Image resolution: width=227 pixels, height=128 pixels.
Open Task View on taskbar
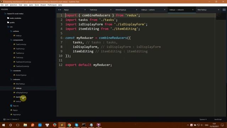tap(18, 125)
